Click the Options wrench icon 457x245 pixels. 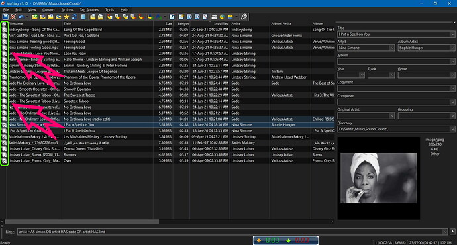[x=244, y=17]
